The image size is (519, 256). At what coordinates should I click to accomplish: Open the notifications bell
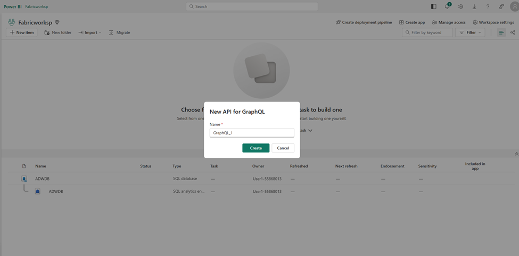447,7
